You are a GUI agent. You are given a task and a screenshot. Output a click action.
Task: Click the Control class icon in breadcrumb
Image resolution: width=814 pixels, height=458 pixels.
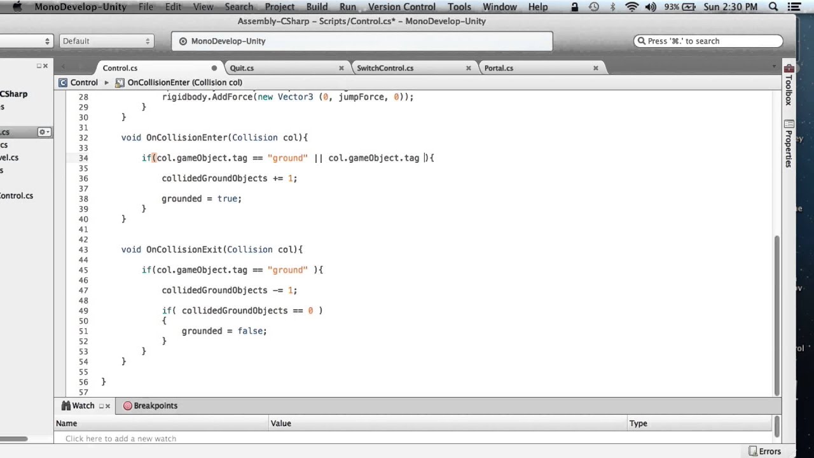click(x=63, y=82)
